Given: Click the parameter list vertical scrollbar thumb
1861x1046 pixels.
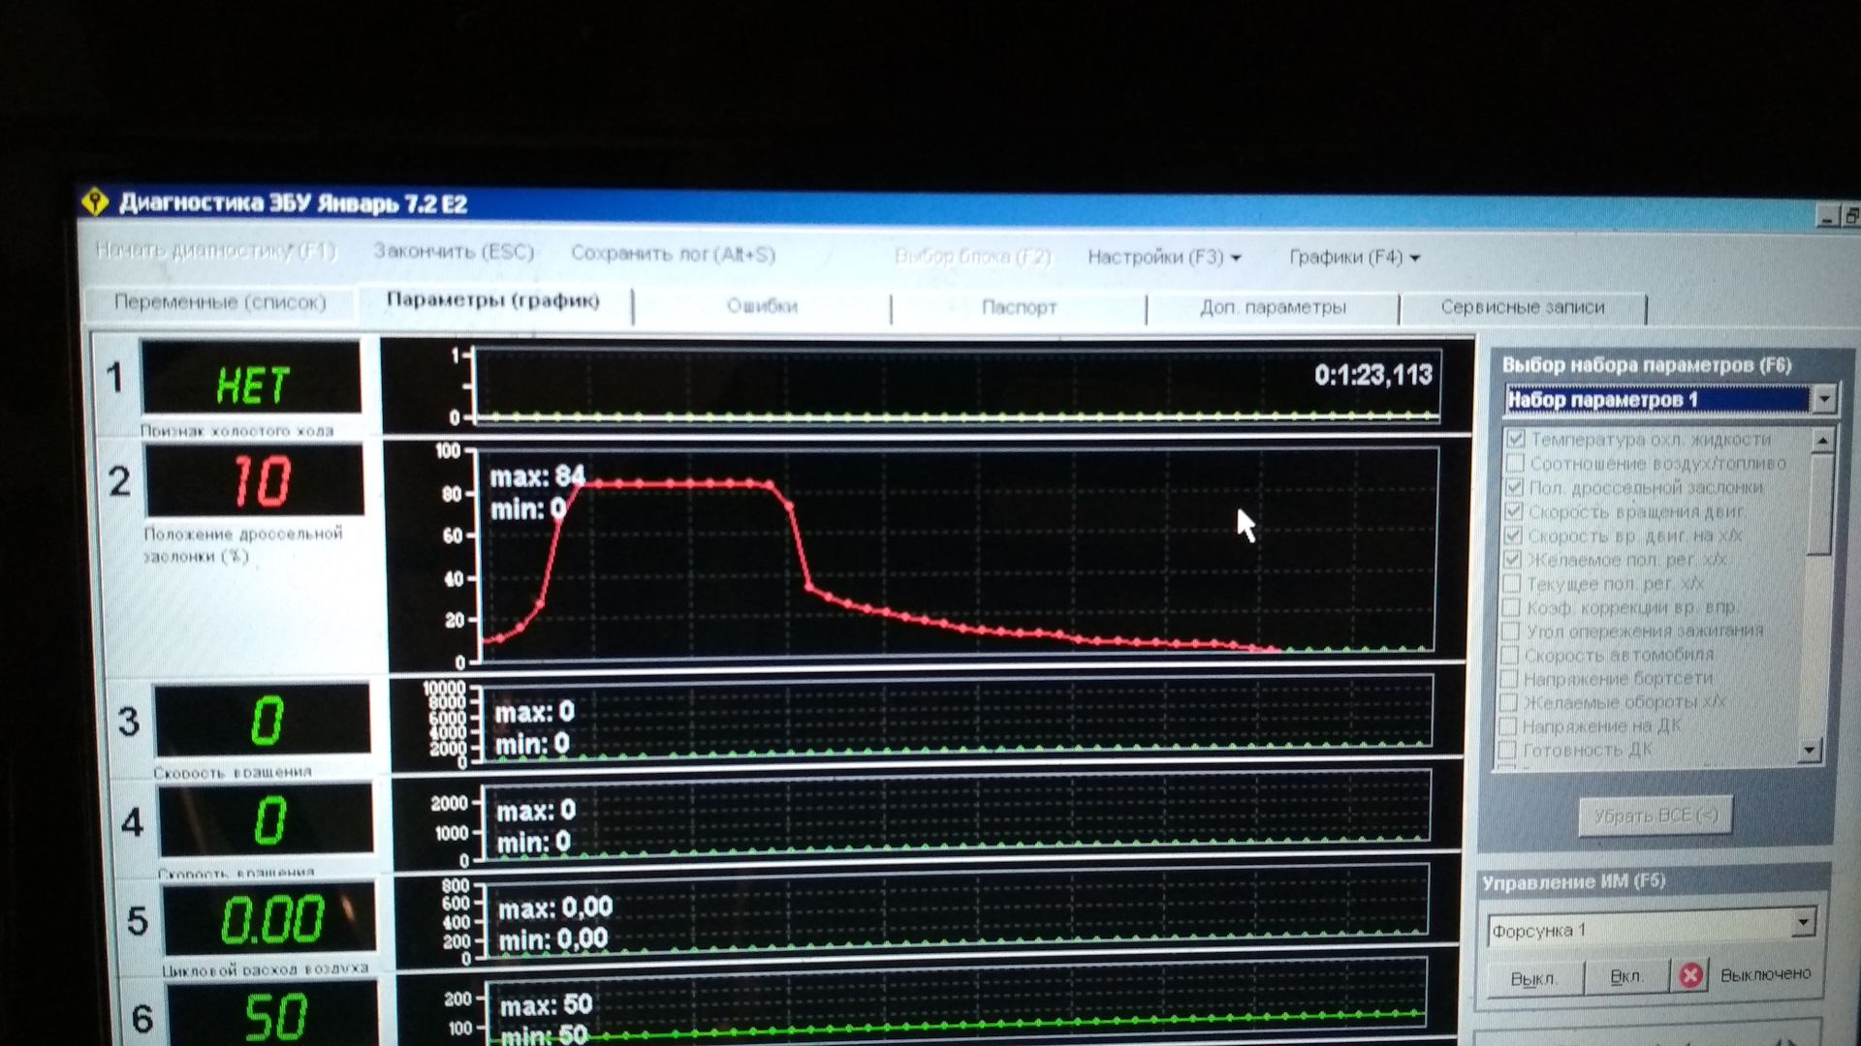Looking at the screenshot, I should pyautogui.click(x=1819, y=504).
